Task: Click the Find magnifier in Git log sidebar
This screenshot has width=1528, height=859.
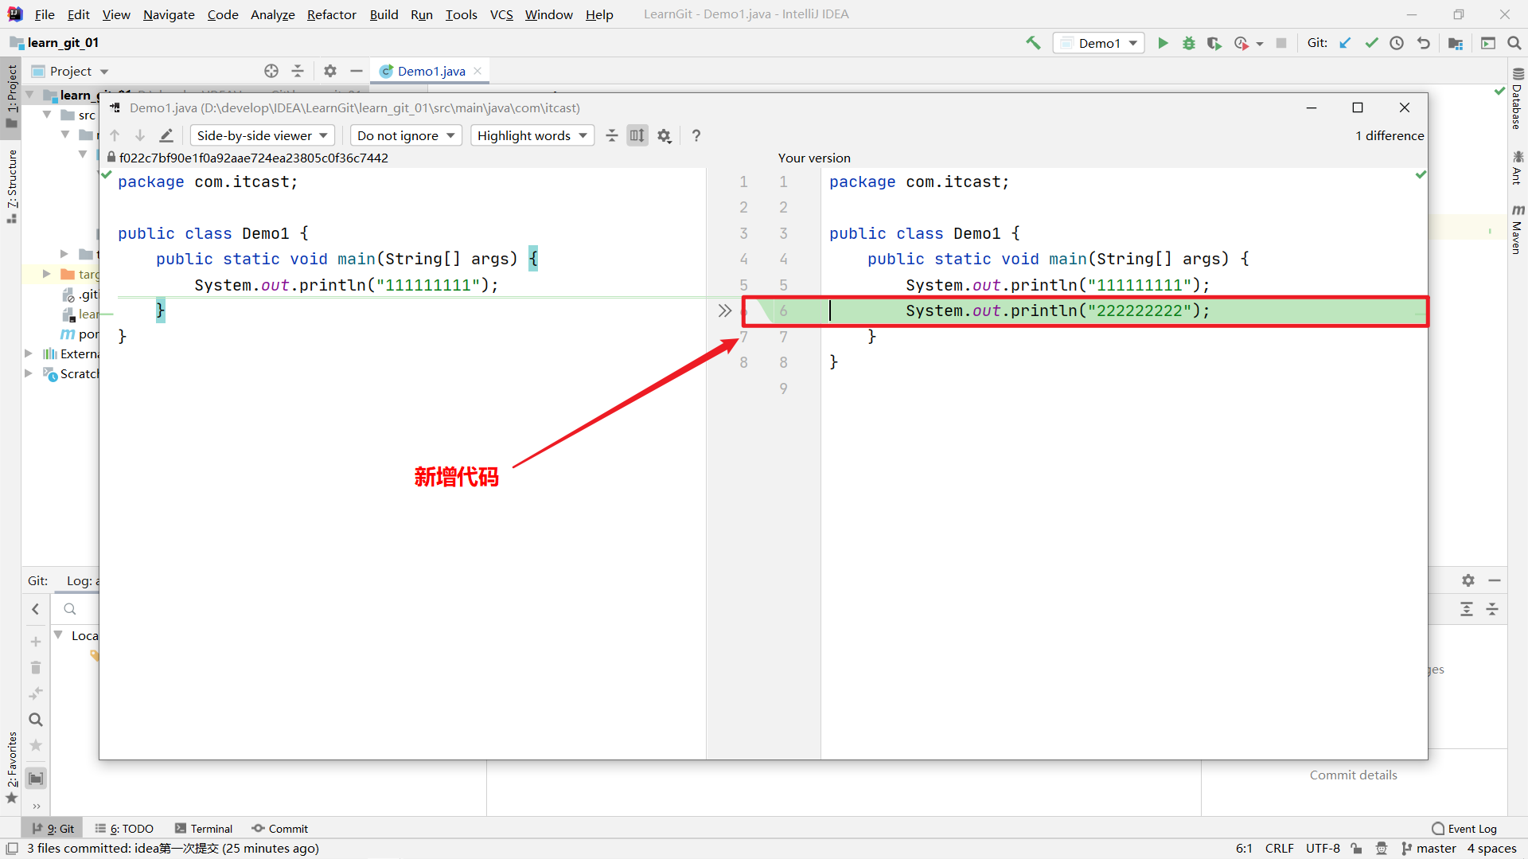Action: point(36,720)
